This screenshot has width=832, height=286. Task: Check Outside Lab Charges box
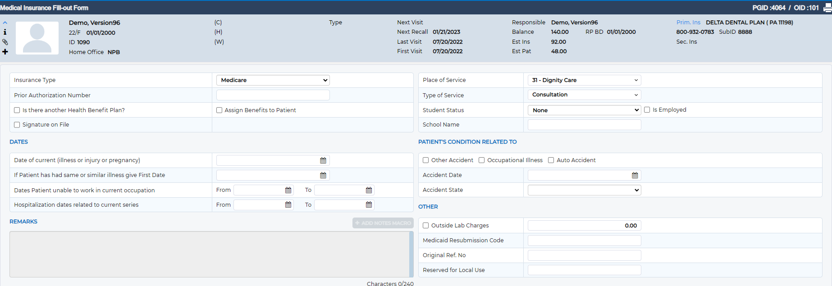coord(426,226)
